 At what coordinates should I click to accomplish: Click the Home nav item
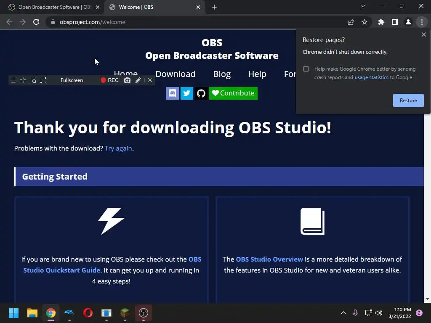[125, 73]
